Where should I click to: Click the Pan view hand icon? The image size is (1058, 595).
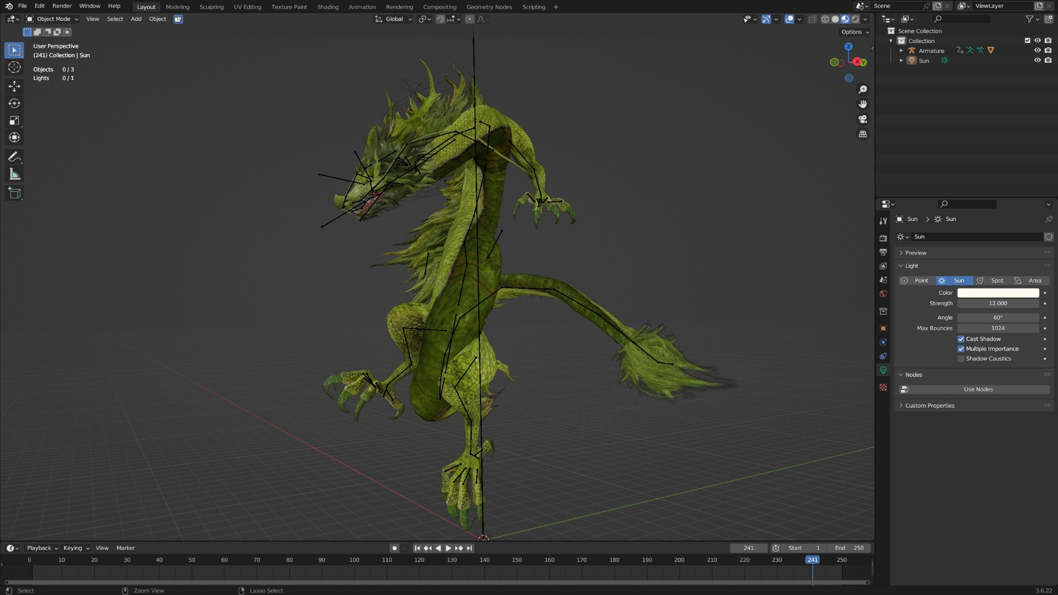(x=863, y=104)
